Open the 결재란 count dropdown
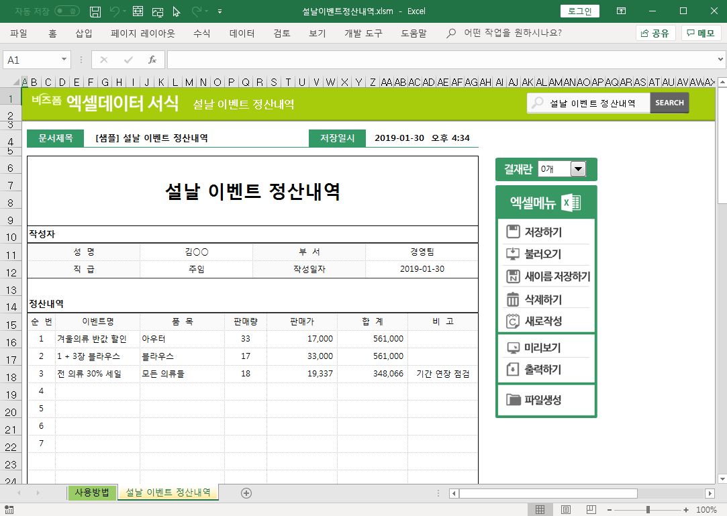This screenshot has width=727, height=516. coord(578,170)
